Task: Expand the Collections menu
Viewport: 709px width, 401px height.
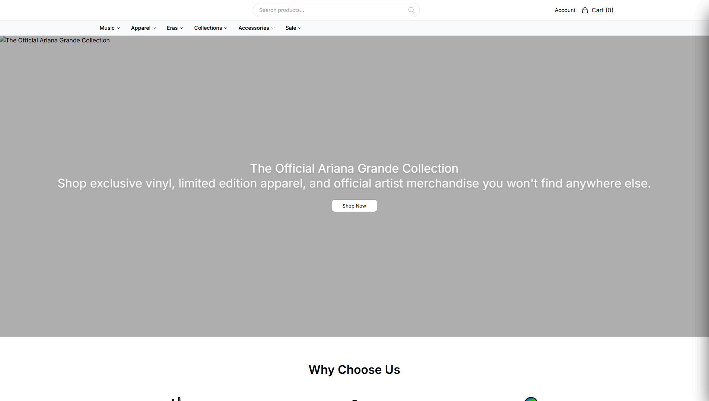Action: 211,28
